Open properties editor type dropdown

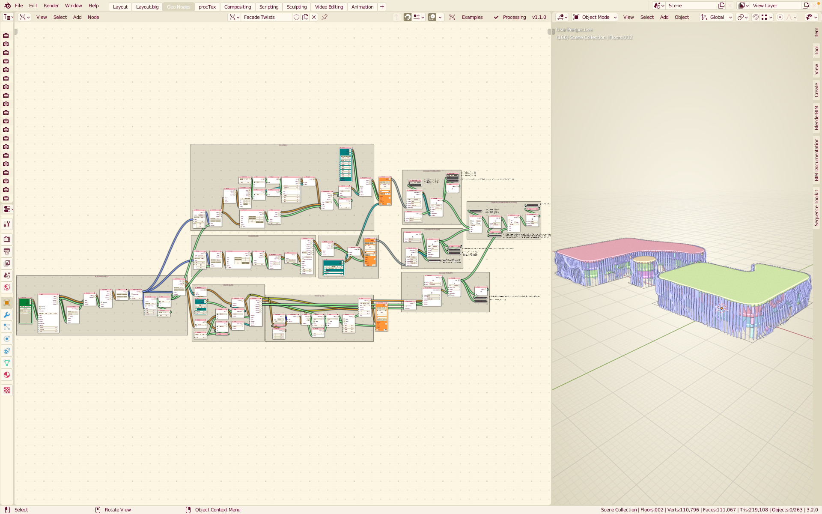(8, 209)
